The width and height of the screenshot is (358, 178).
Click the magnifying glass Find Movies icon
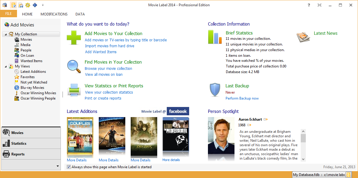74,66
